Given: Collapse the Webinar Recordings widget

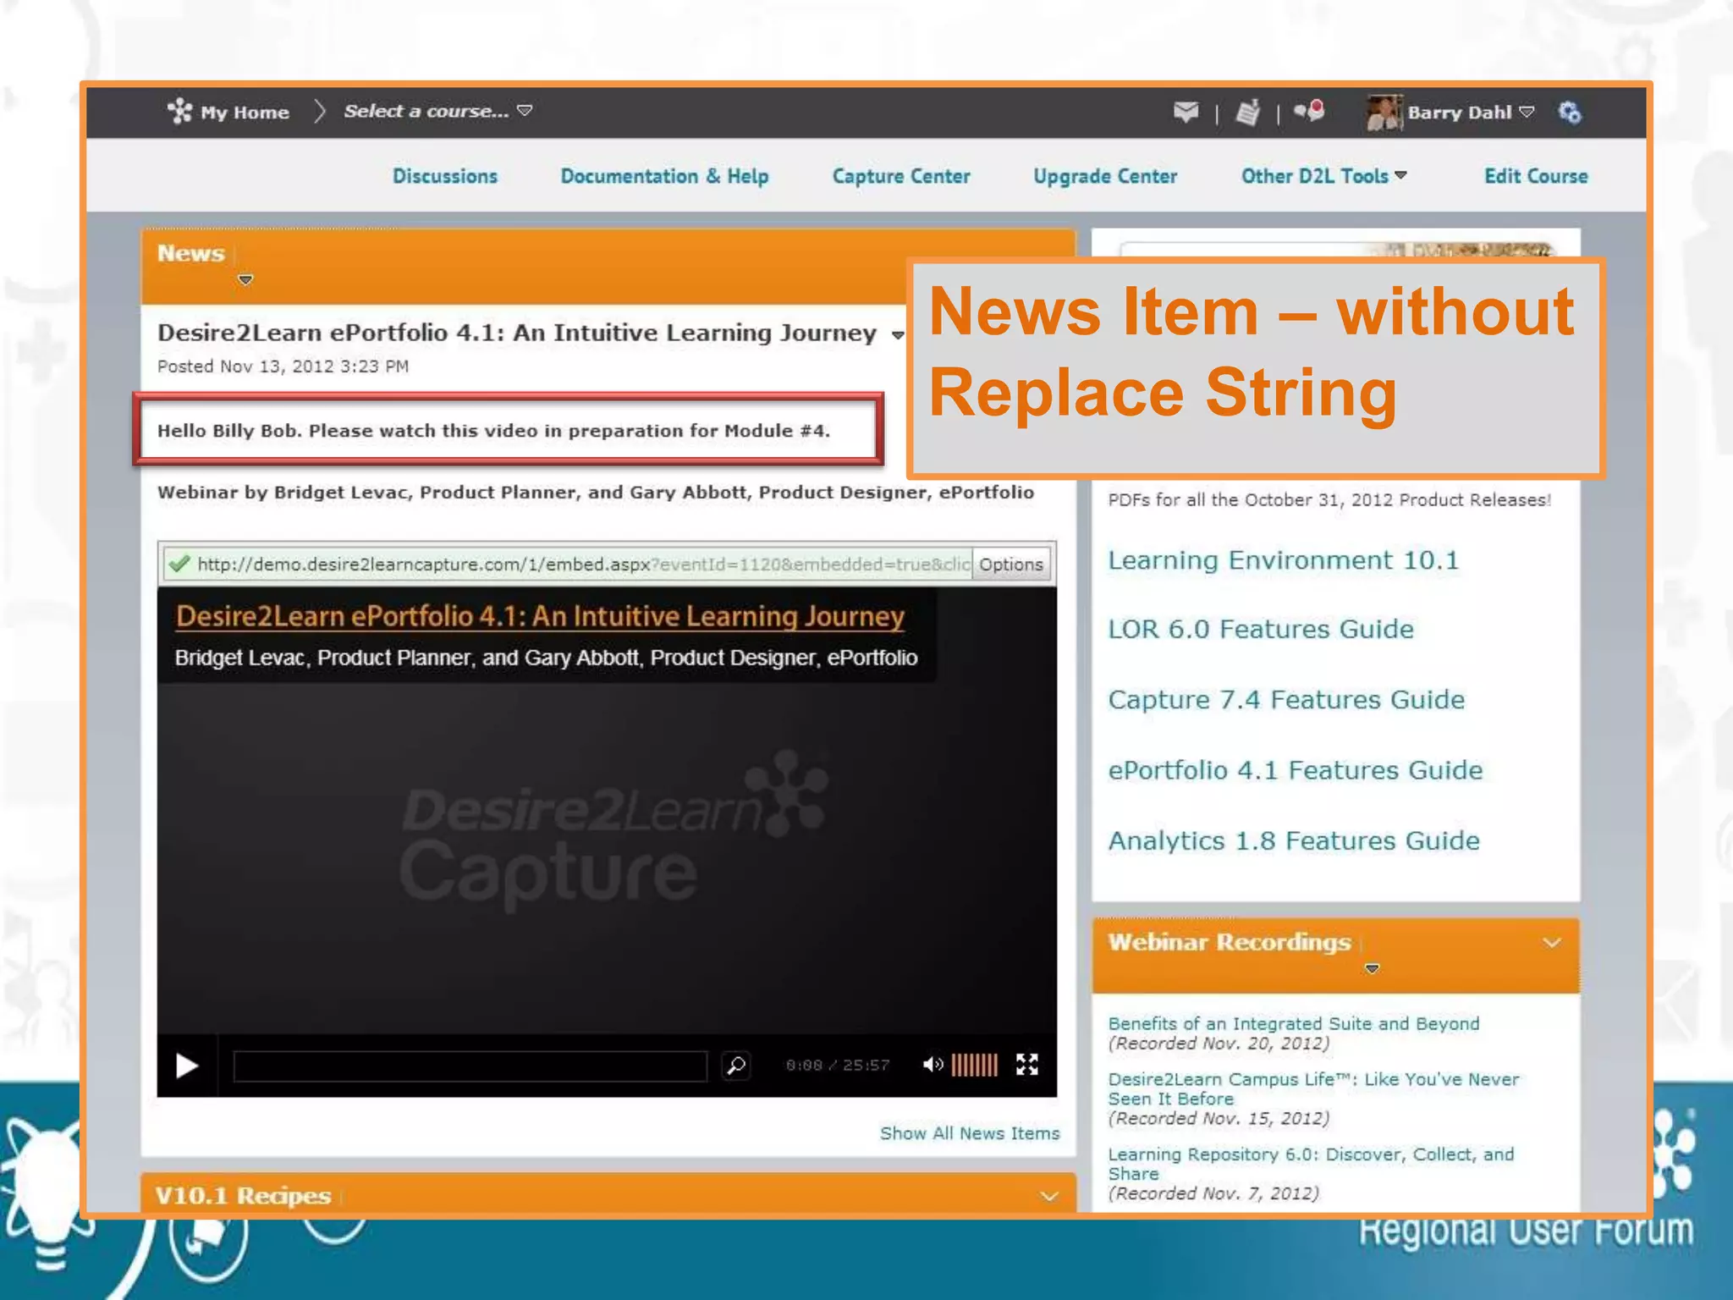Looking at the screenshot, I should point(1552,943).
